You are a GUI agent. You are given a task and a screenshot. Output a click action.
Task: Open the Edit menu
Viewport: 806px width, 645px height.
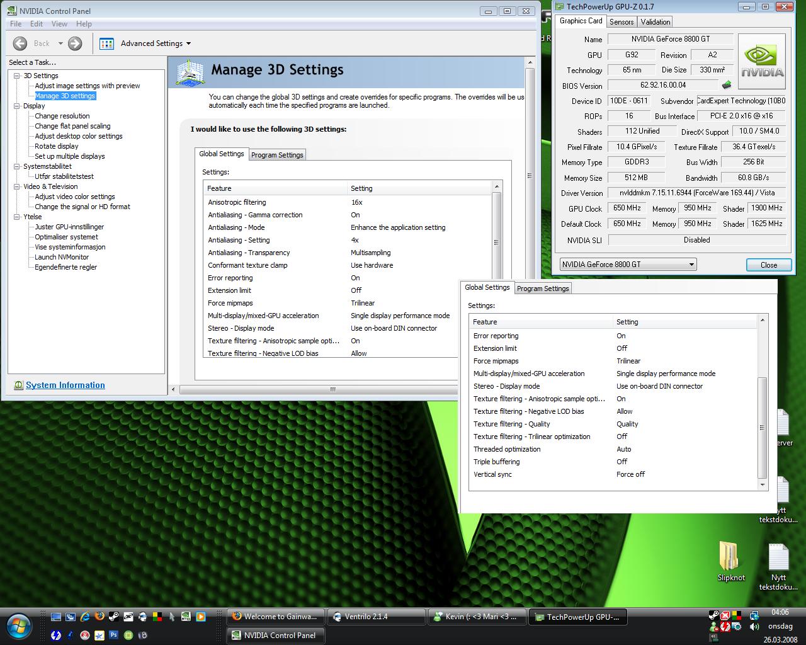[37, 24]
